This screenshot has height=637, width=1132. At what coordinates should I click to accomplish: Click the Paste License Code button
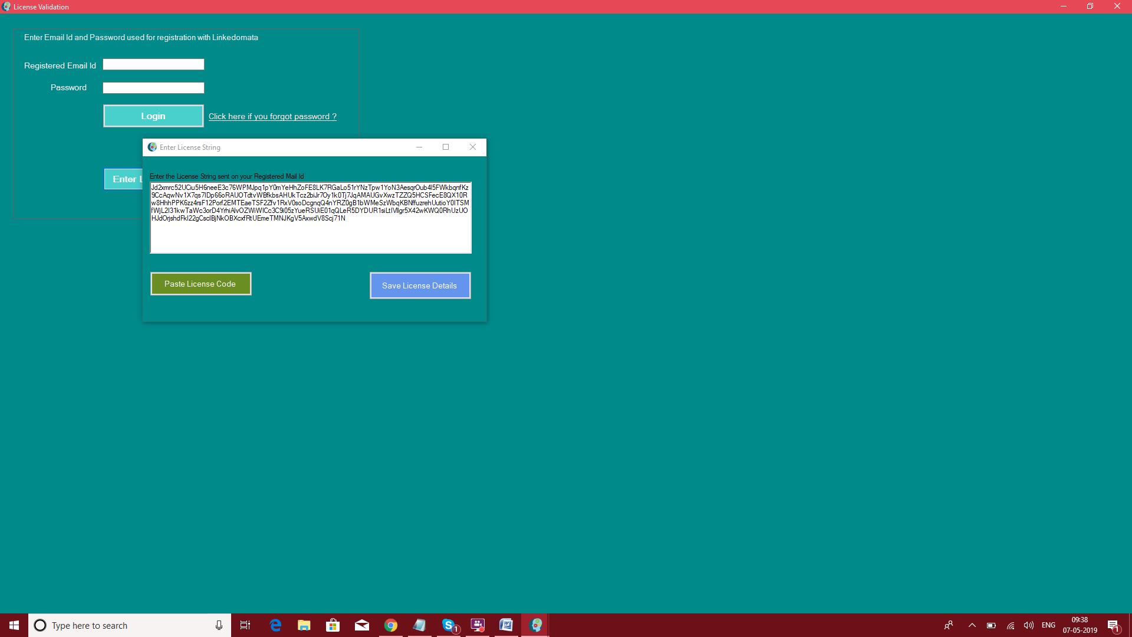coord(200,283)
